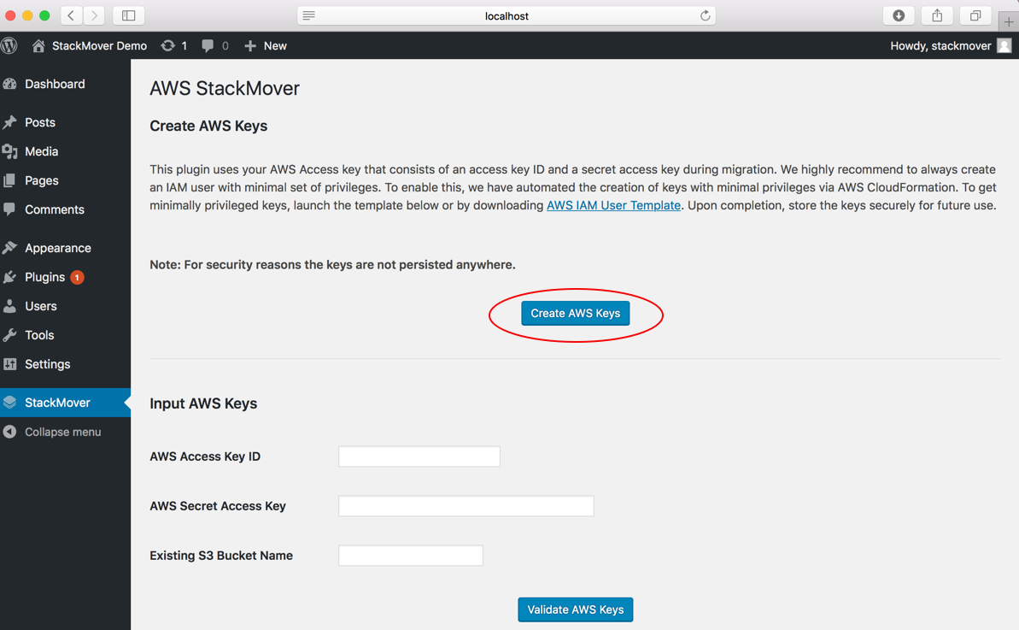Image resolution: width=1019 pixels, height=630 pixels.
Task: Click the Validate AWS Keys button
Action: click(x=575, y=609)
